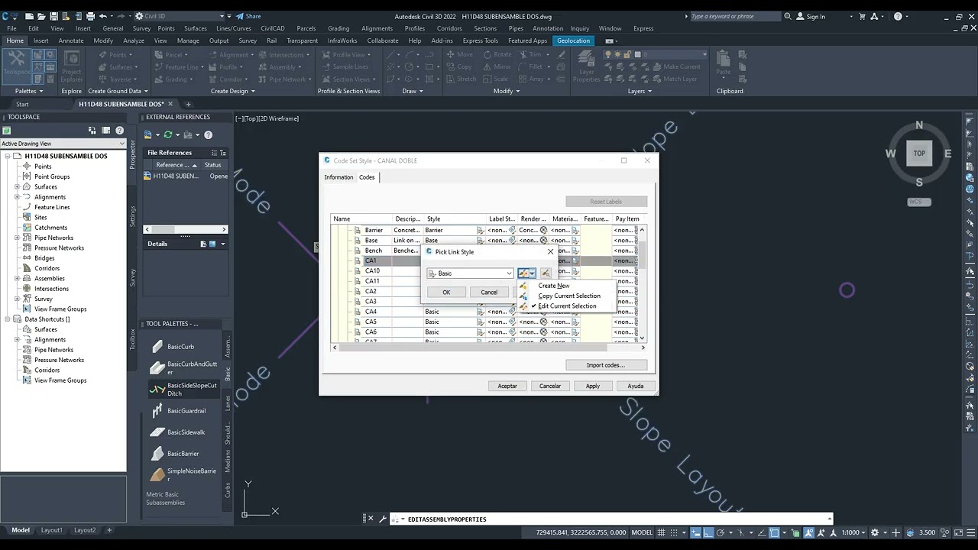Image resolution: width=978 pixels, height=550 pixels.
Task: Click the Attach DWG icon in External References
Action: (x=150, y=134)
